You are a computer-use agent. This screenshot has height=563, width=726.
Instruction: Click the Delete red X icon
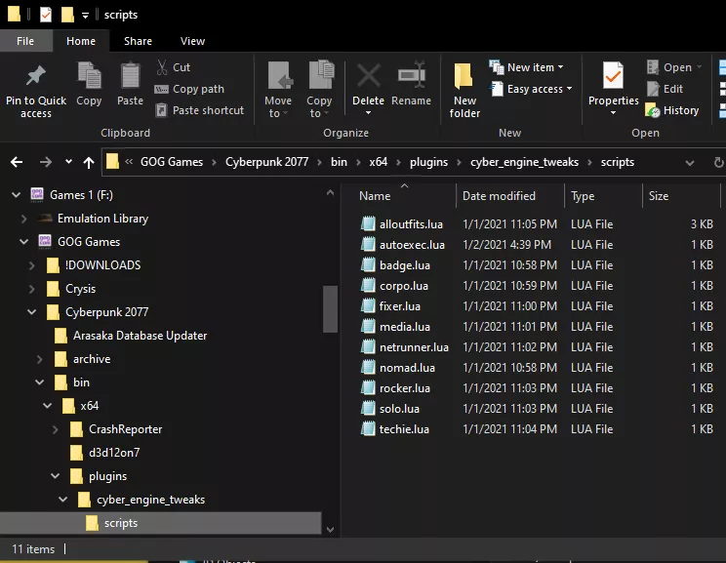(x=369, y=75)
